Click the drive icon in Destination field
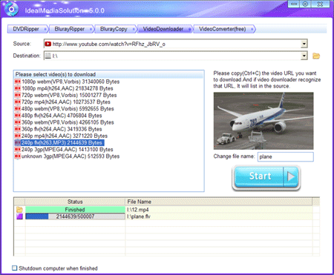 [48, 56]
